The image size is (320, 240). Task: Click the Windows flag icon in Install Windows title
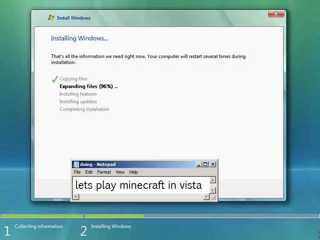(51, 18)
